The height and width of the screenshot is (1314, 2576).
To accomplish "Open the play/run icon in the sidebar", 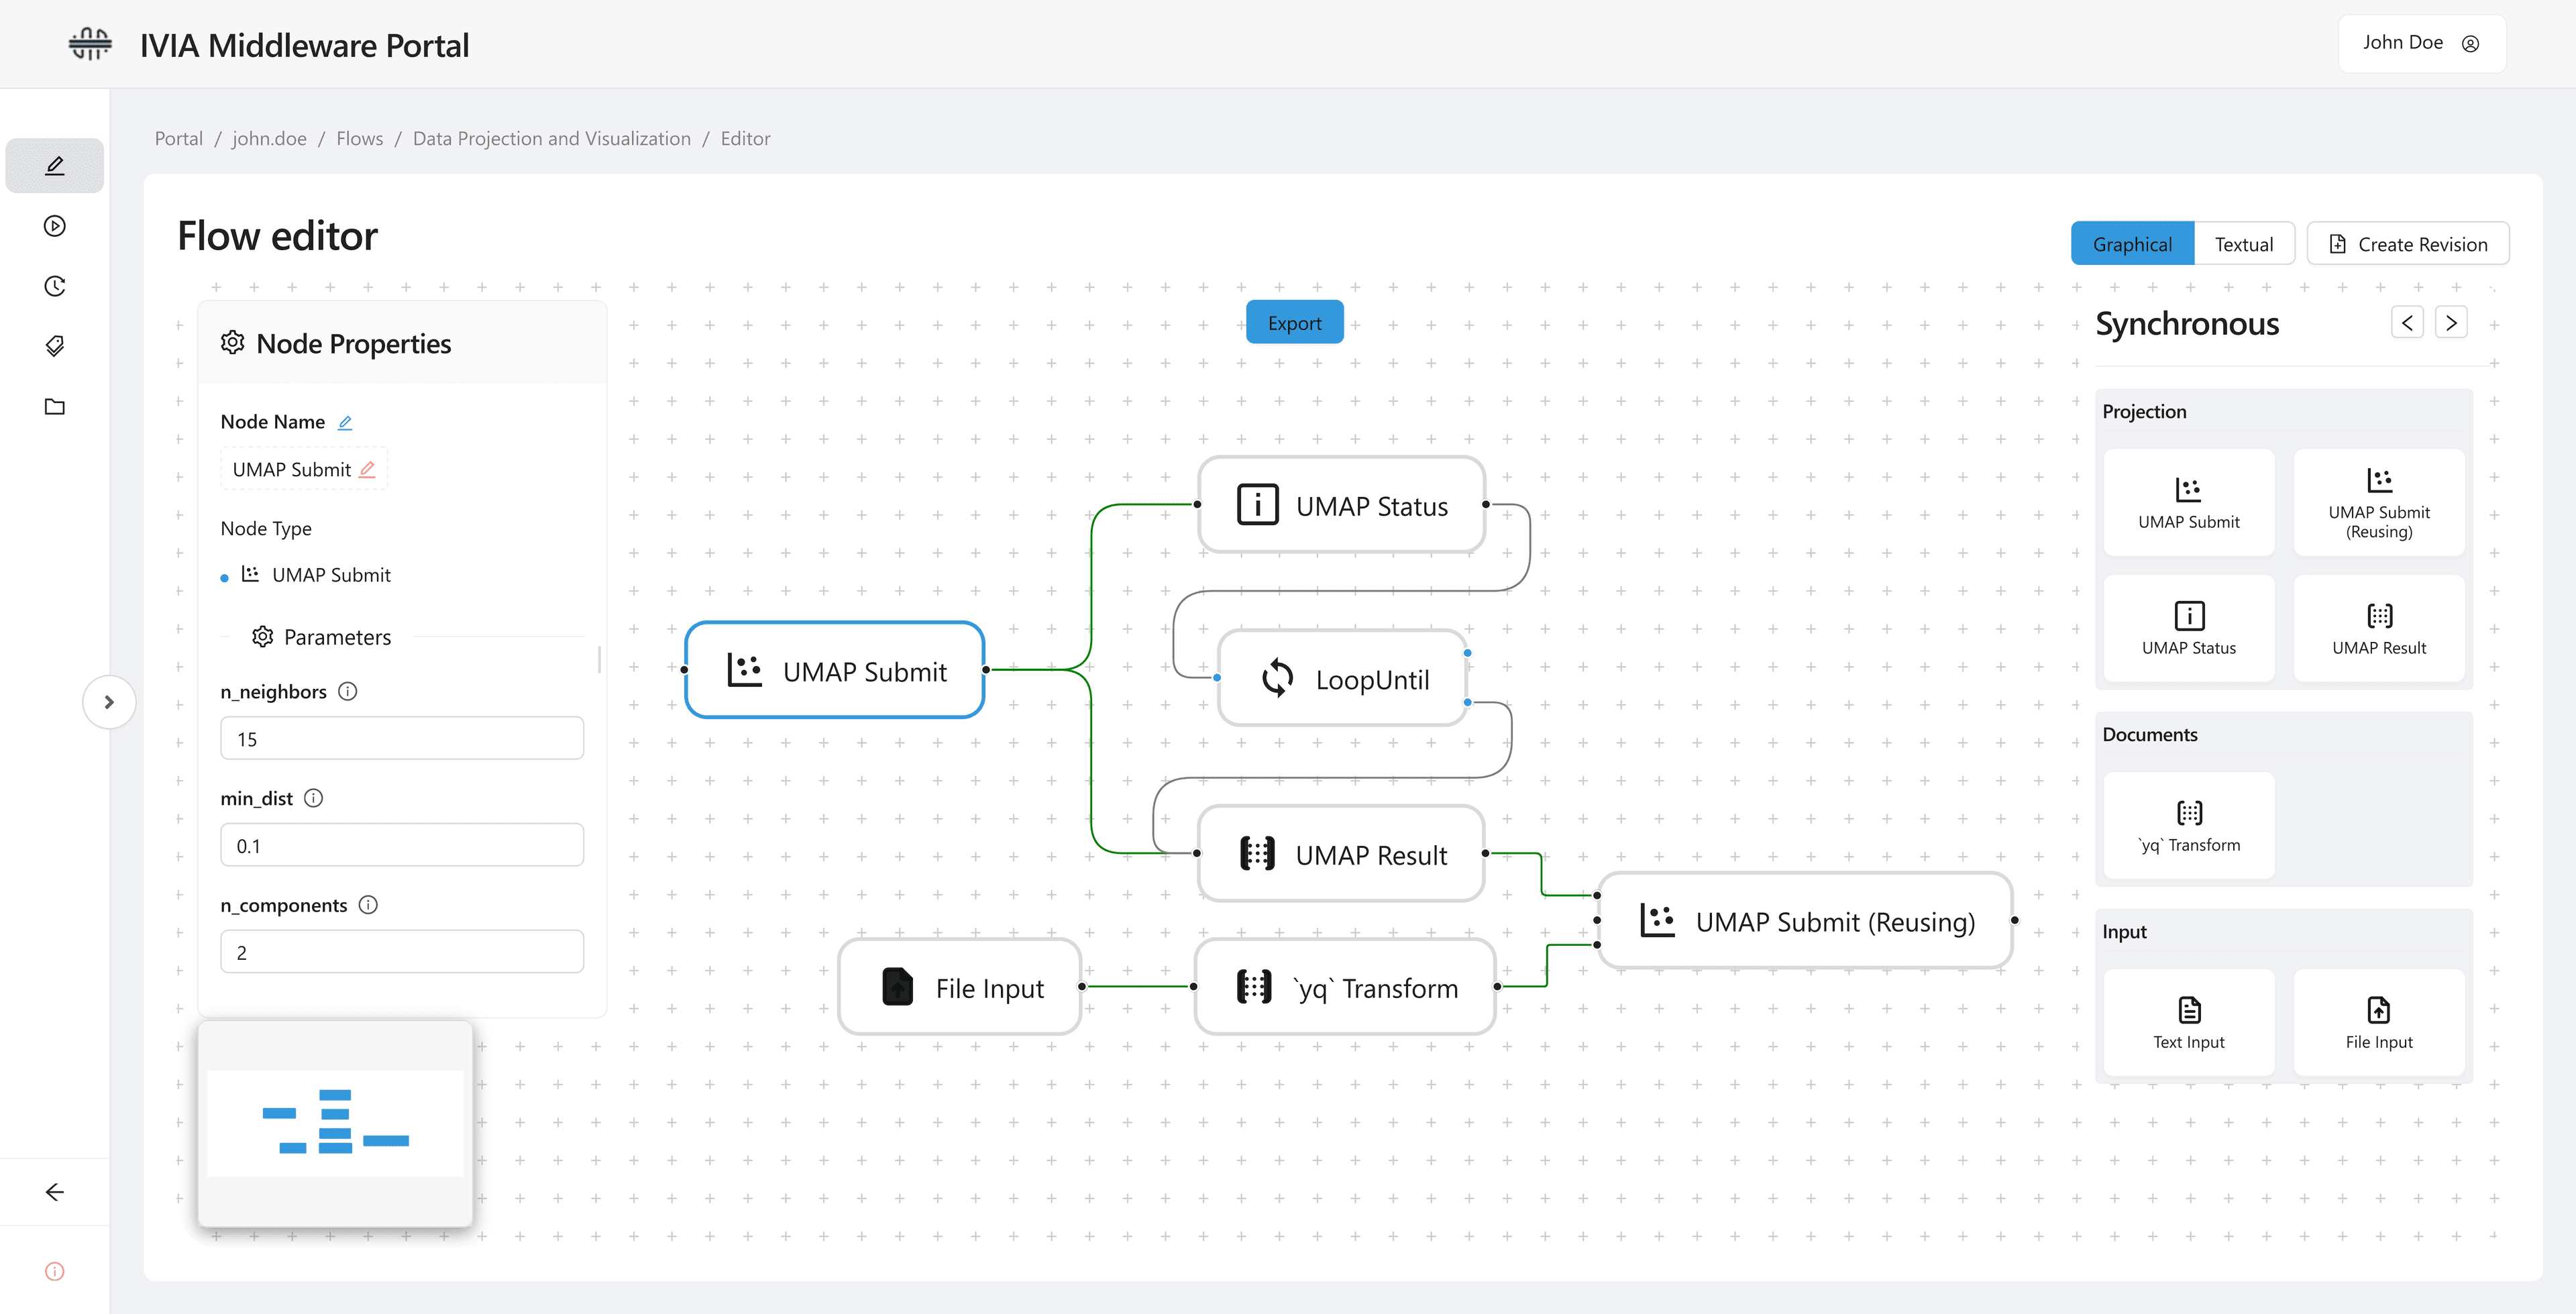I will tap(55, 226).
